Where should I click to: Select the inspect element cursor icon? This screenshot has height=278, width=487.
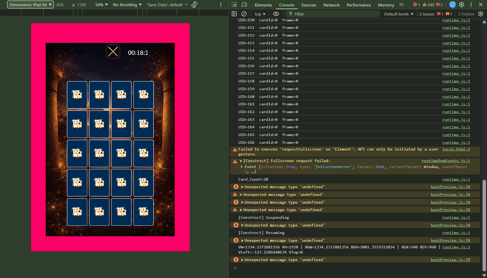tap(234, 5)
